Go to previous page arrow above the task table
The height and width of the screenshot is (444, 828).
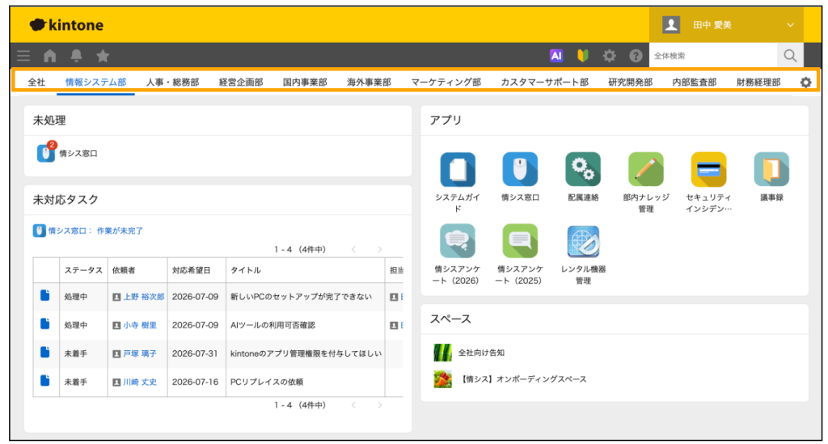tap(354, 249)
